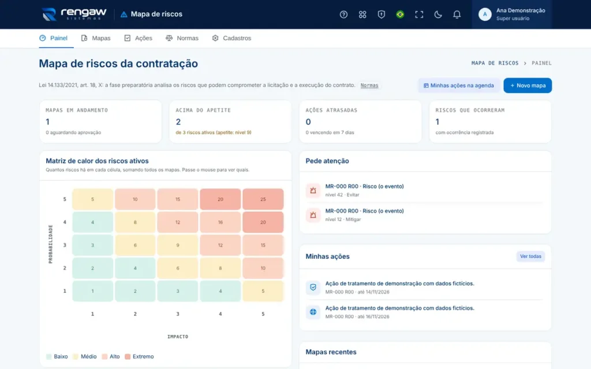Click heat matrix cell with value 25

[263, 199]
